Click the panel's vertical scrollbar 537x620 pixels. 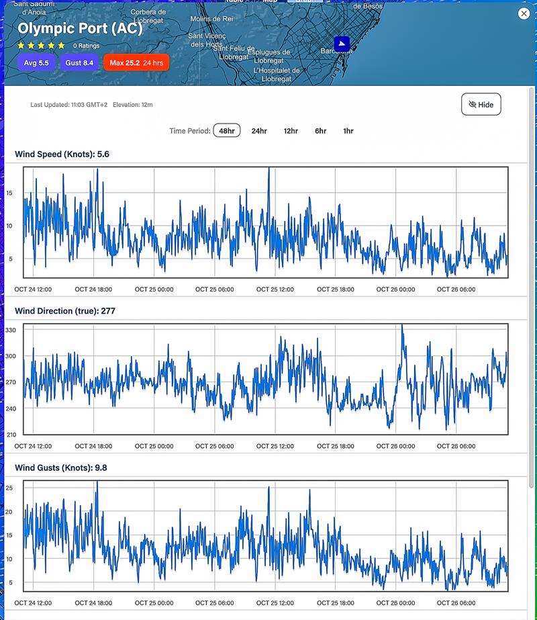click(532, 289)
